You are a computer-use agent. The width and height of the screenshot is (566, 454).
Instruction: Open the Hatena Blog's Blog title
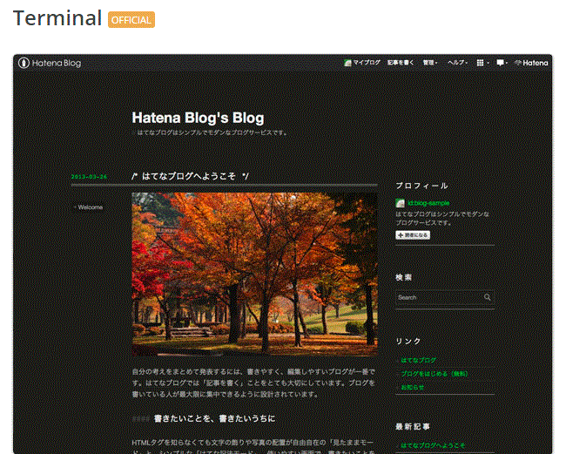(x=198, y=118)
